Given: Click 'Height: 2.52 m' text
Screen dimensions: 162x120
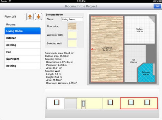Looking at the screenshot, I should coord(54,77).
